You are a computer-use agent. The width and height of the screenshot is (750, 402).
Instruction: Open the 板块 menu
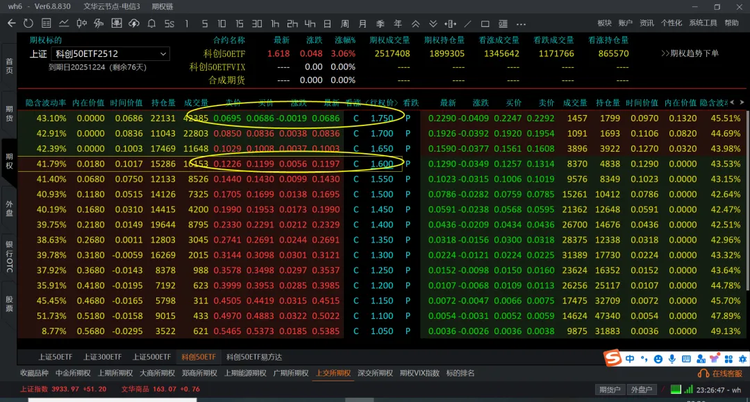[604, 23]
